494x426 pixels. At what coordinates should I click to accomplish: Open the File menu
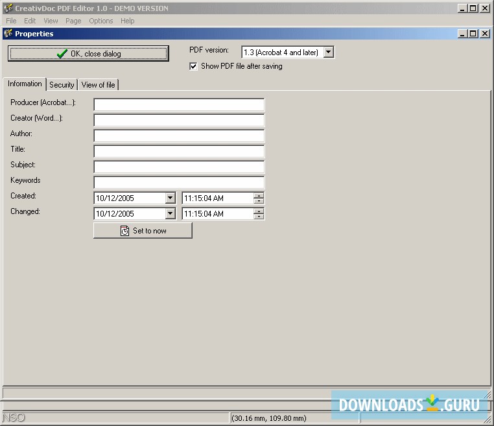pyautogui.click(x=11, y=21)
